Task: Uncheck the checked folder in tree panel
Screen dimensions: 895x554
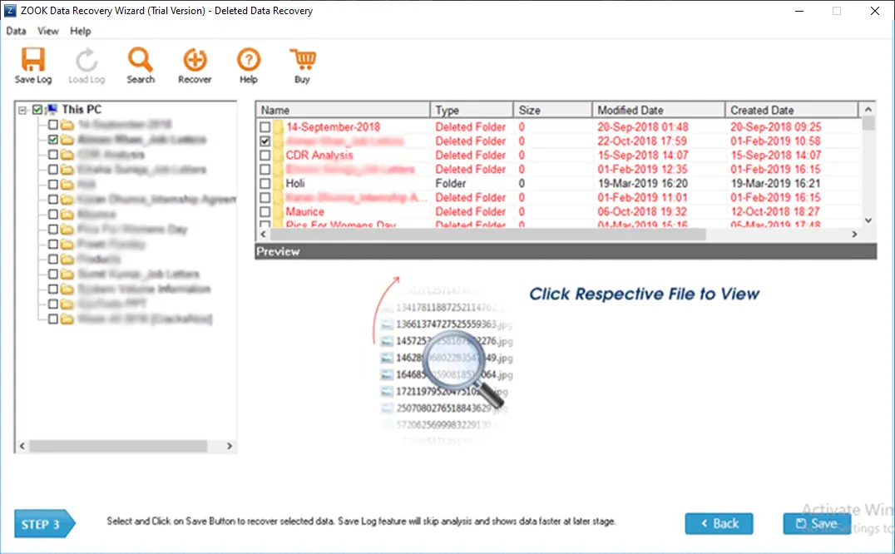Action: (53, 139)
